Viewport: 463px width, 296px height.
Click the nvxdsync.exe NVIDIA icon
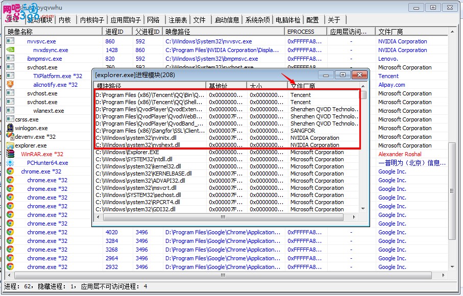[x=10, y=50]
